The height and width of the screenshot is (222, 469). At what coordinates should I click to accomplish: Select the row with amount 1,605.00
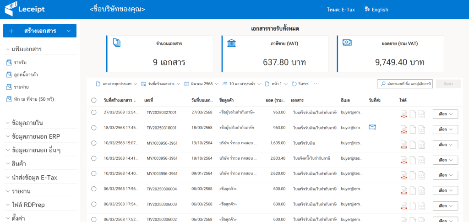[93, 143]
